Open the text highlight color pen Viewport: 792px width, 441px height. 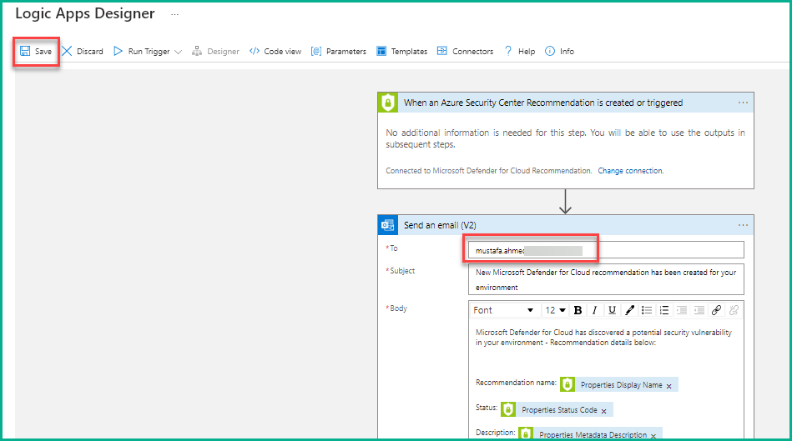629,310
